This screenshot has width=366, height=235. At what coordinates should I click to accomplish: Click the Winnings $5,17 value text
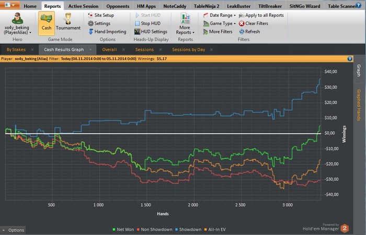pyautogui.click(x=162, y=58)
